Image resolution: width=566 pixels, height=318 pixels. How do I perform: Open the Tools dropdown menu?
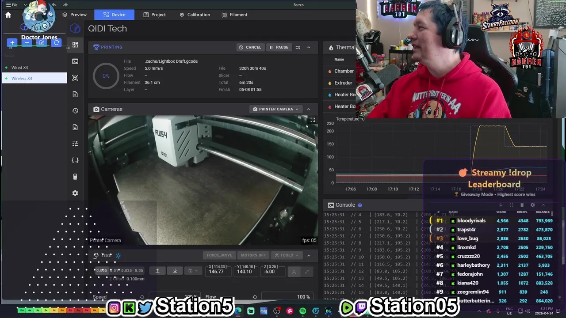pos(286,255)
